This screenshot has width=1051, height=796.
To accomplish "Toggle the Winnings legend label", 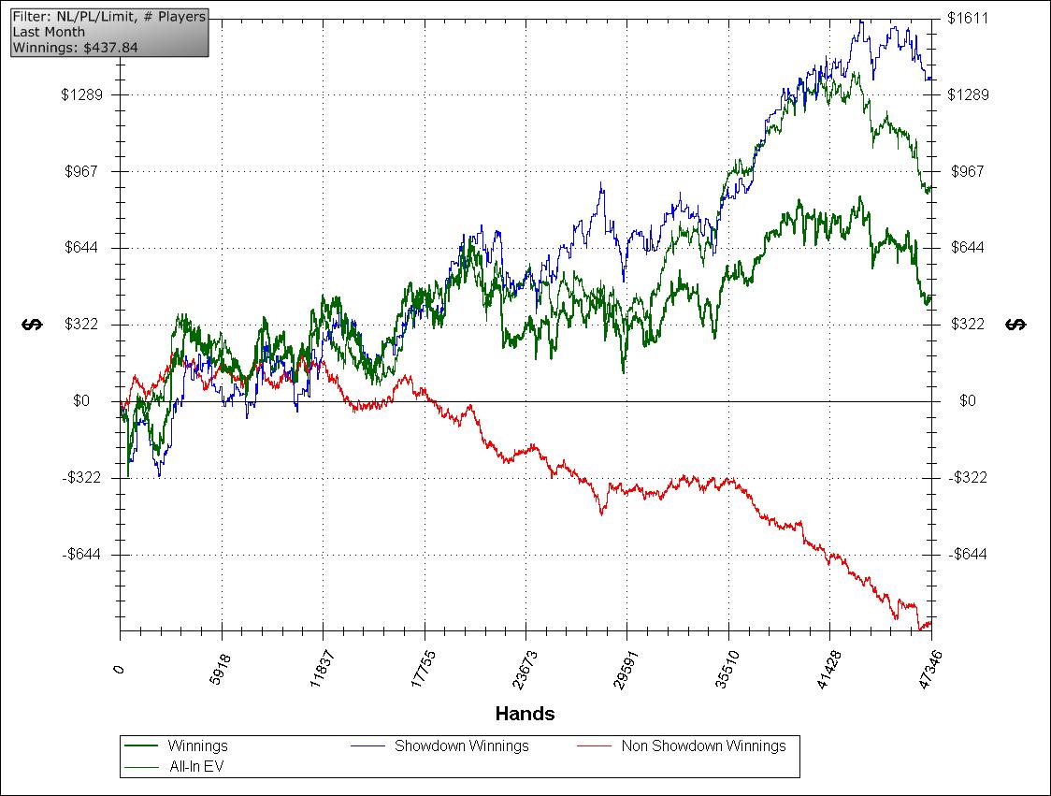I will point(197,746).
